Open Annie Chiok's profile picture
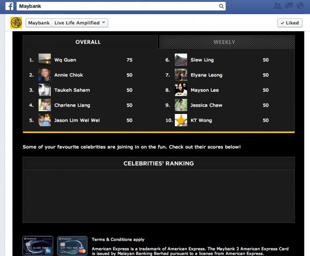Screen dimensions: 310x256 [x=44, y=75]
